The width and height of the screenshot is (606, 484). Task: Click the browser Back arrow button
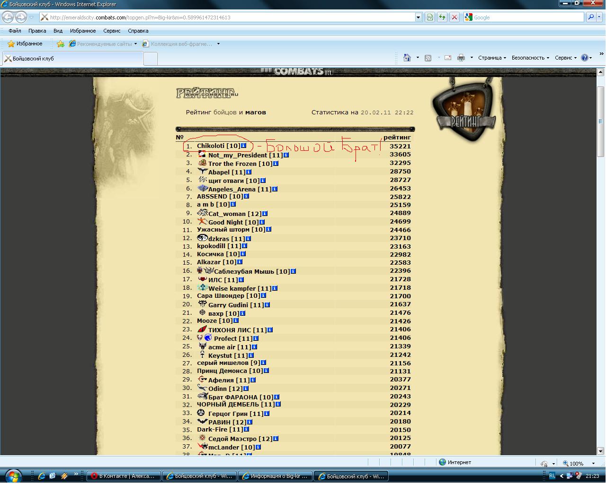[8, 17]
